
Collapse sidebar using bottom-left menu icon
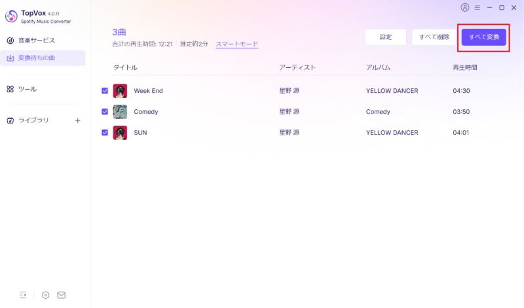(23, 295)
